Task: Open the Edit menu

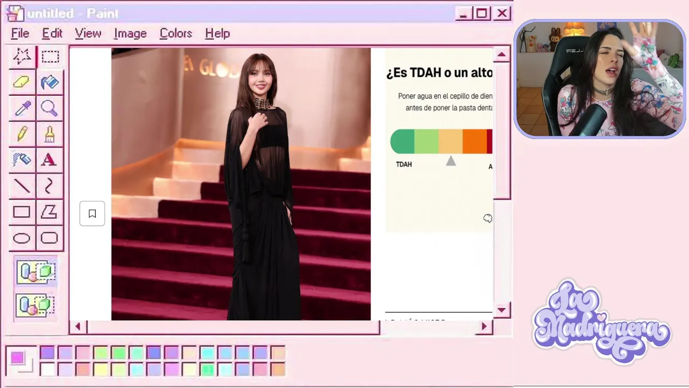Action: (x=52, y=33)
